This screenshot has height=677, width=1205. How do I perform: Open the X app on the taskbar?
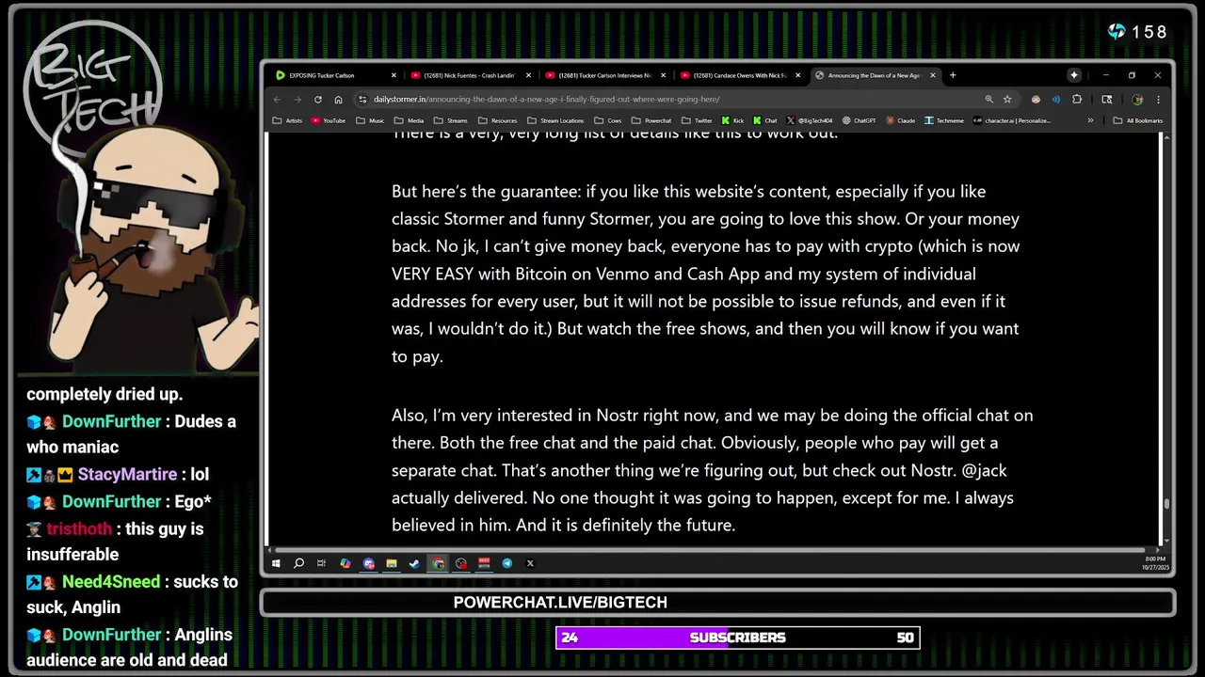tap(530, 563)
